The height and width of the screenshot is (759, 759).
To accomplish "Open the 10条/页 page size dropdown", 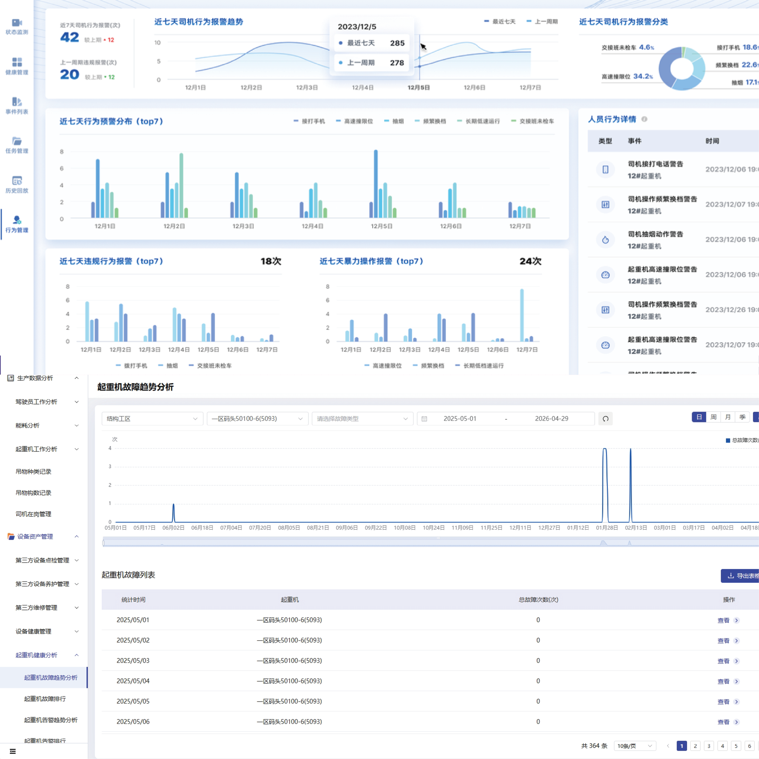I will pyautogui.click(x=635, y=746).
